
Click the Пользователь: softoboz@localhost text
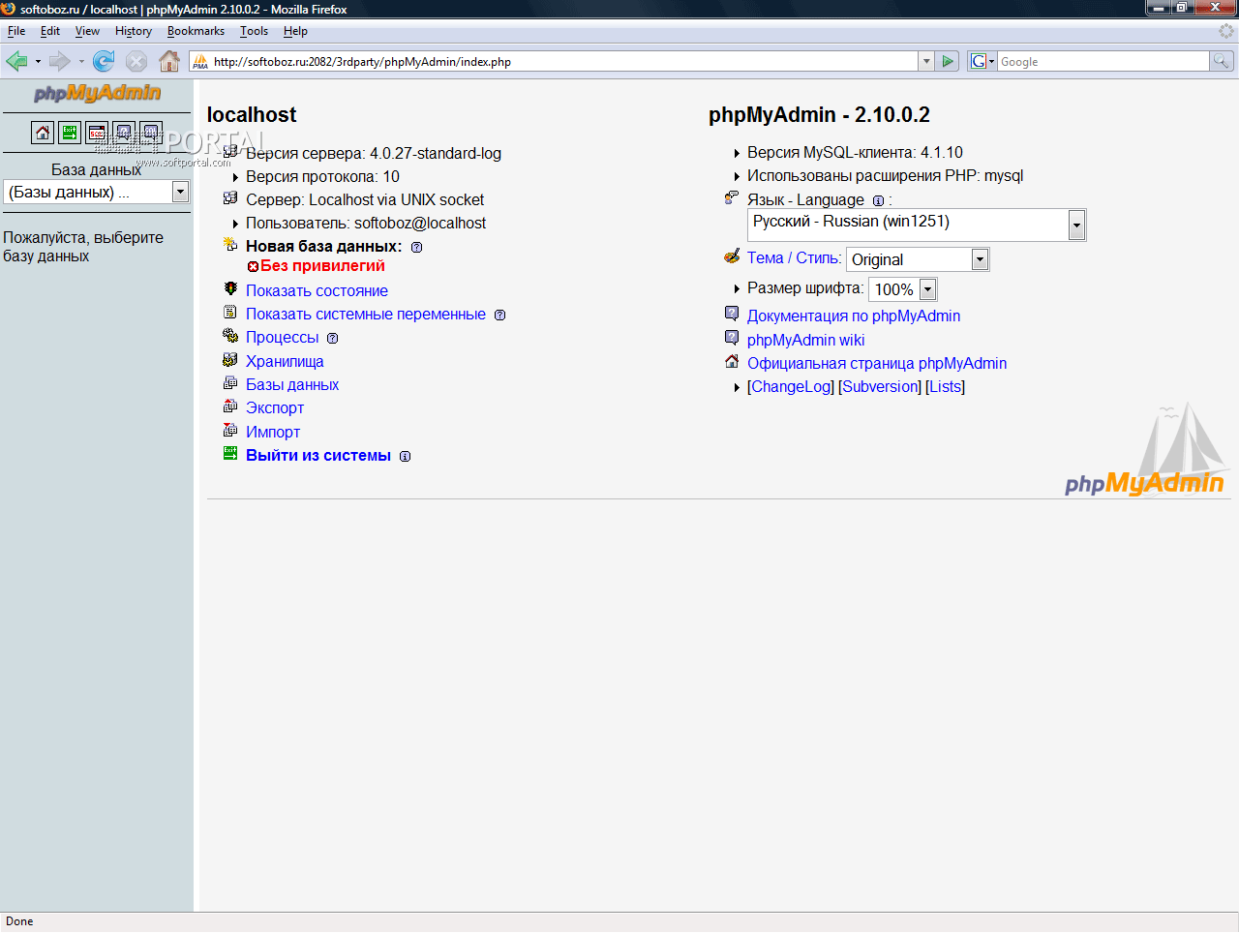pyautogui.click(x=366, y=223)
